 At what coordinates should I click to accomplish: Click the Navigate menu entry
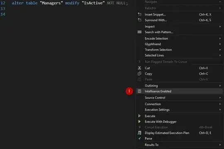pos(179,2)
